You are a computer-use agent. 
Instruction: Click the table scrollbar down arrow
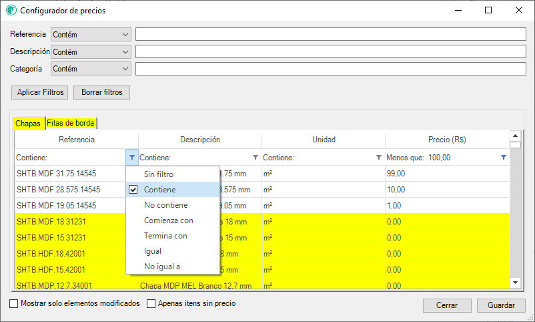tap(515, 283)
